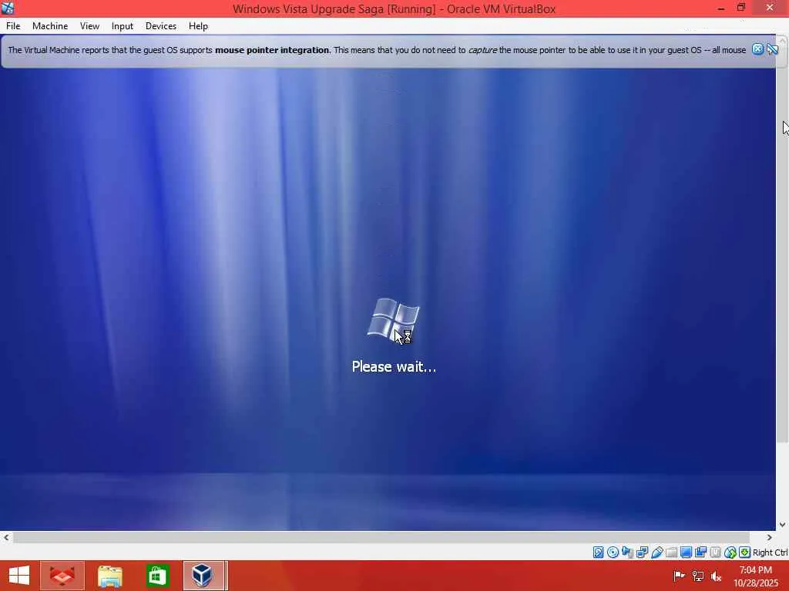This screenshot has width=789, height=591.
Task: Click the VirtualBox title bar app icon
Action: (8, 8)
